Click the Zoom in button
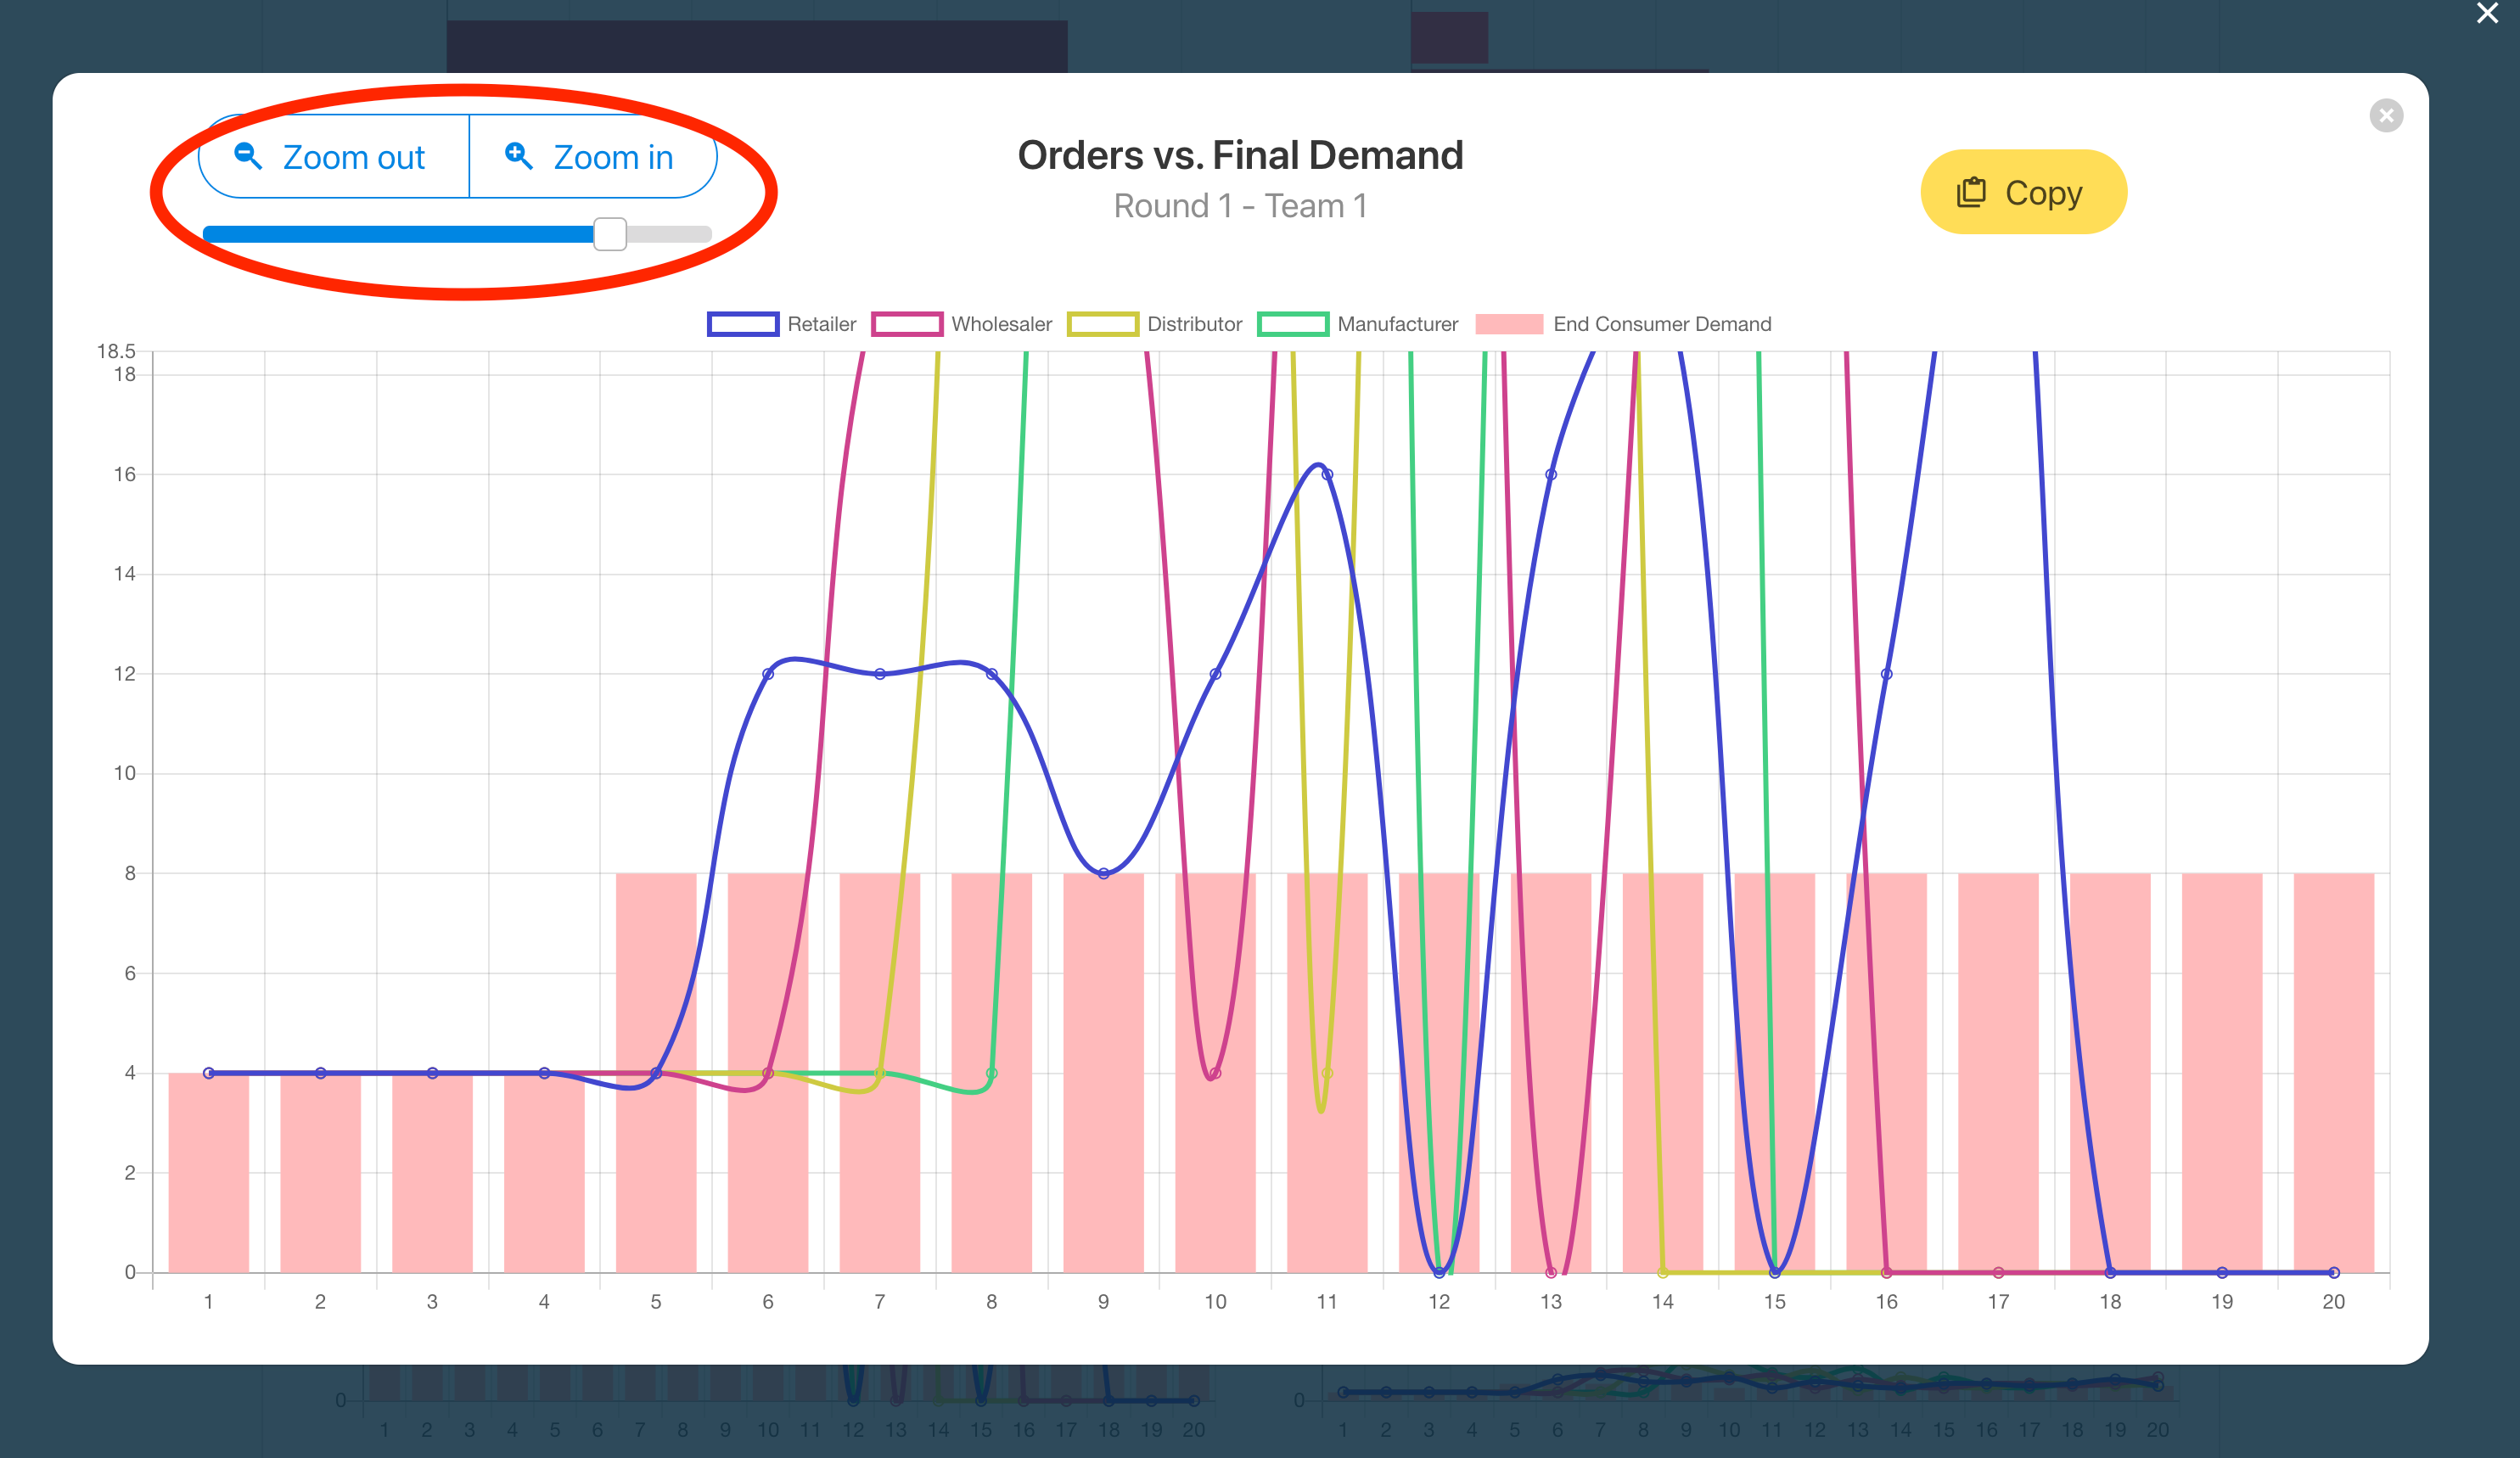 point(593,156)
